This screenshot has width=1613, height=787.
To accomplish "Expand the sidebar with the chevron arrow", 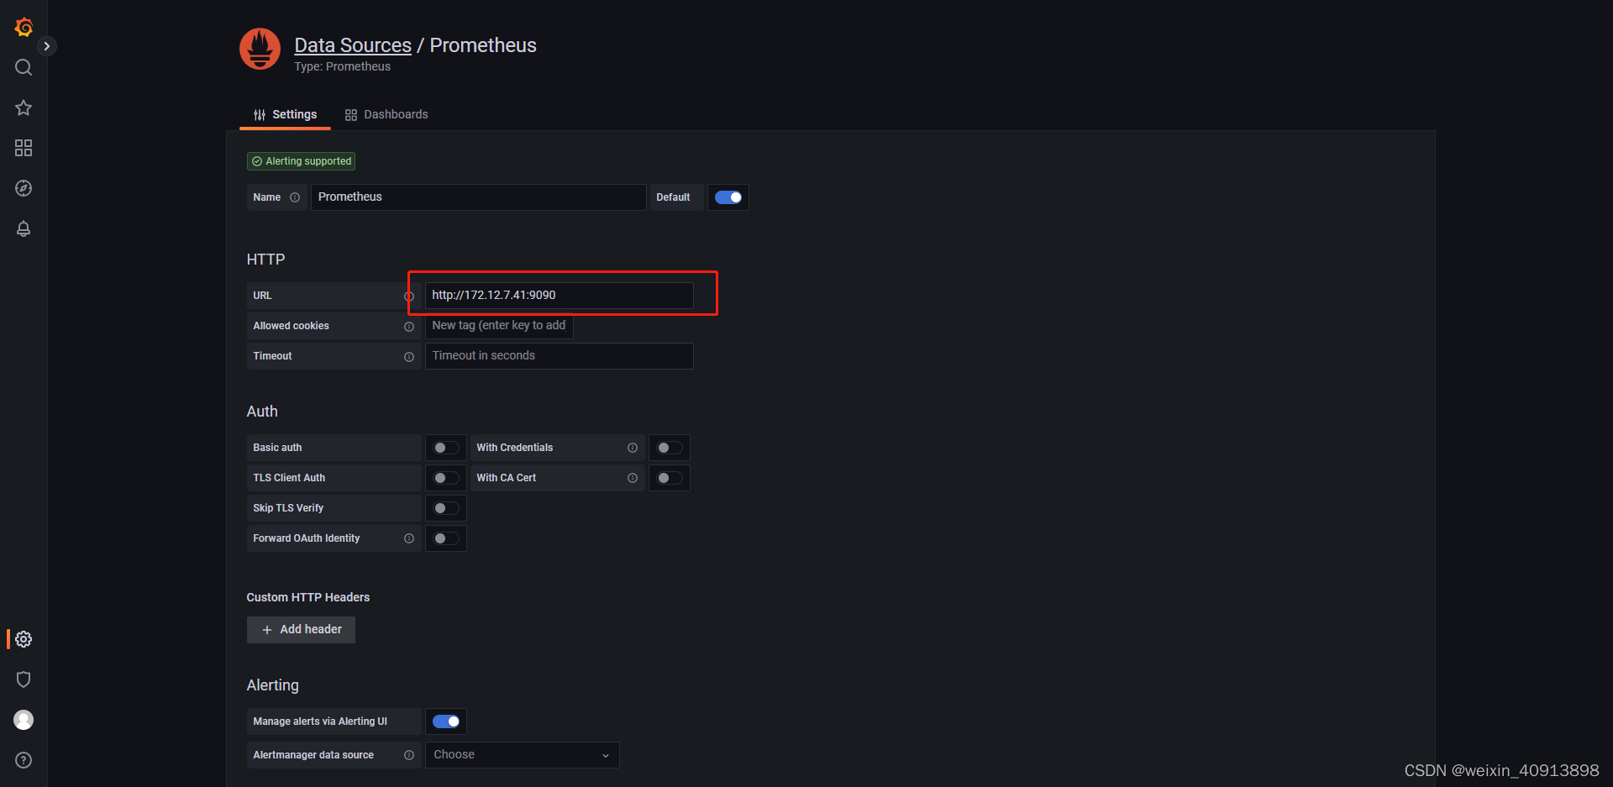I will click(x=47, y=46).
